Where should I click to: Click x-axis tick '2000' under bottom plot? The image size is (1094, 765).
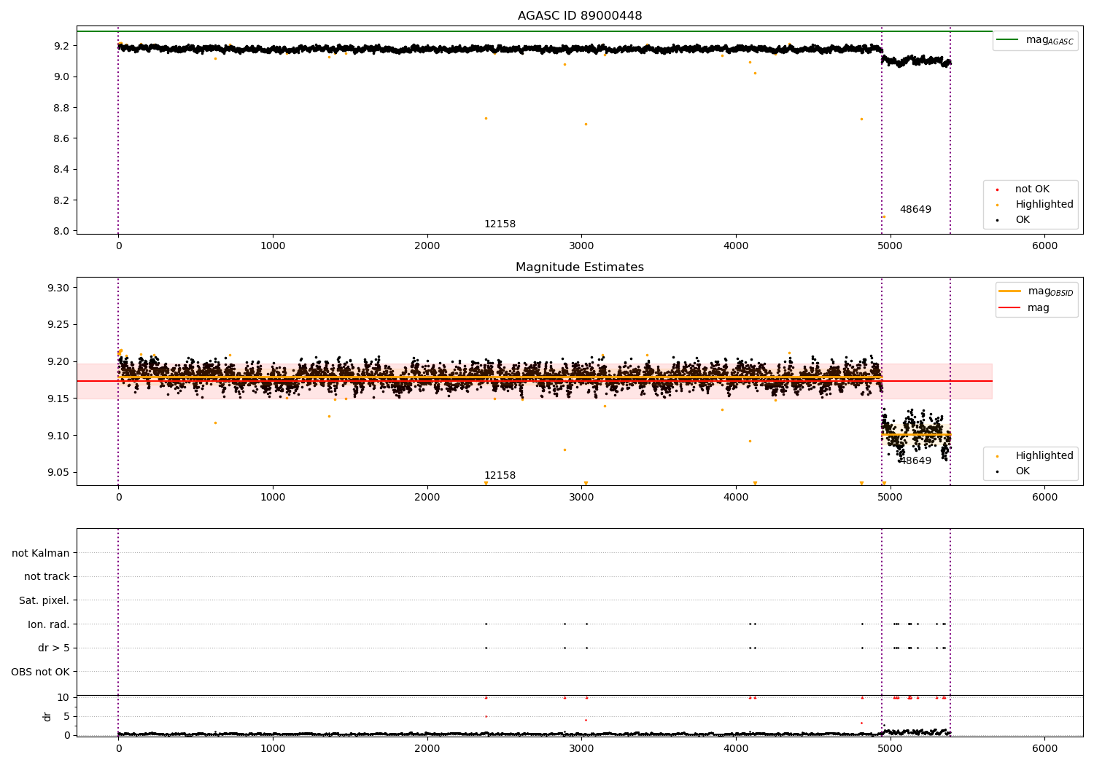click(427, 748)
